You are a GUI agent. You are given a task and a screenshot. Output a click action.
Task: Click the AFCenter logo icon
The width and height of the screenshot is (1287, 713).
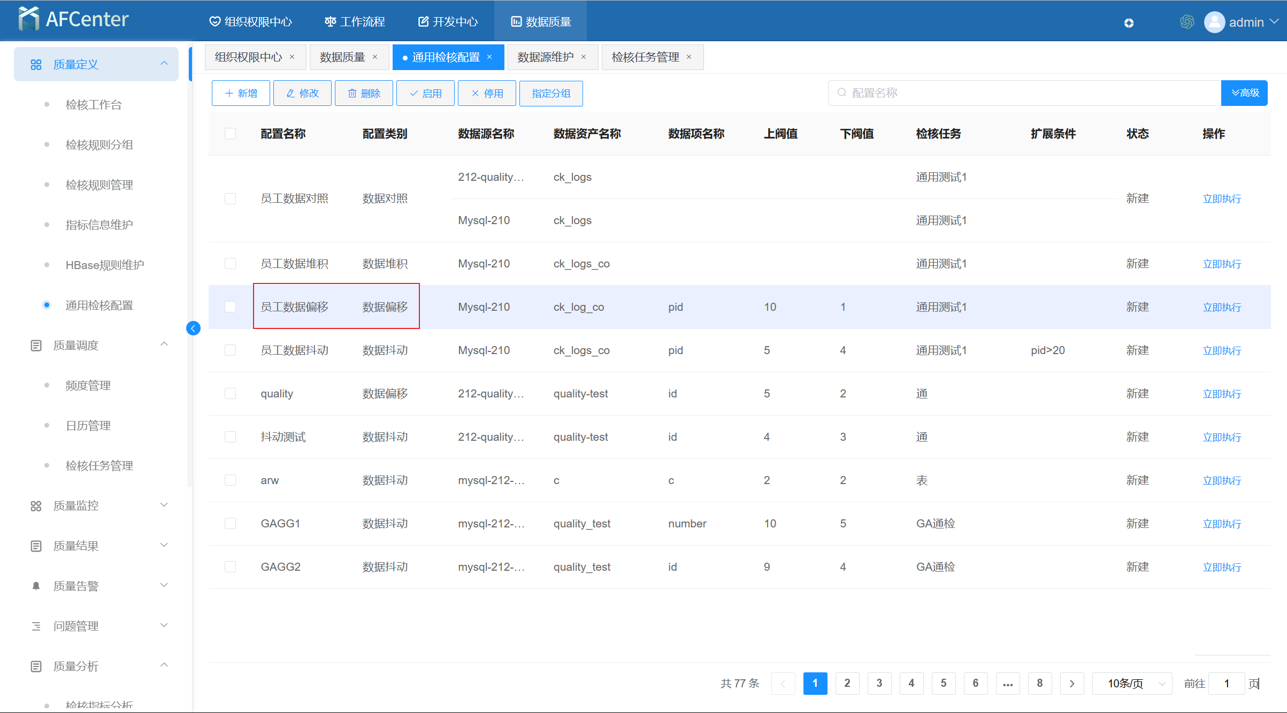(28, 19)
